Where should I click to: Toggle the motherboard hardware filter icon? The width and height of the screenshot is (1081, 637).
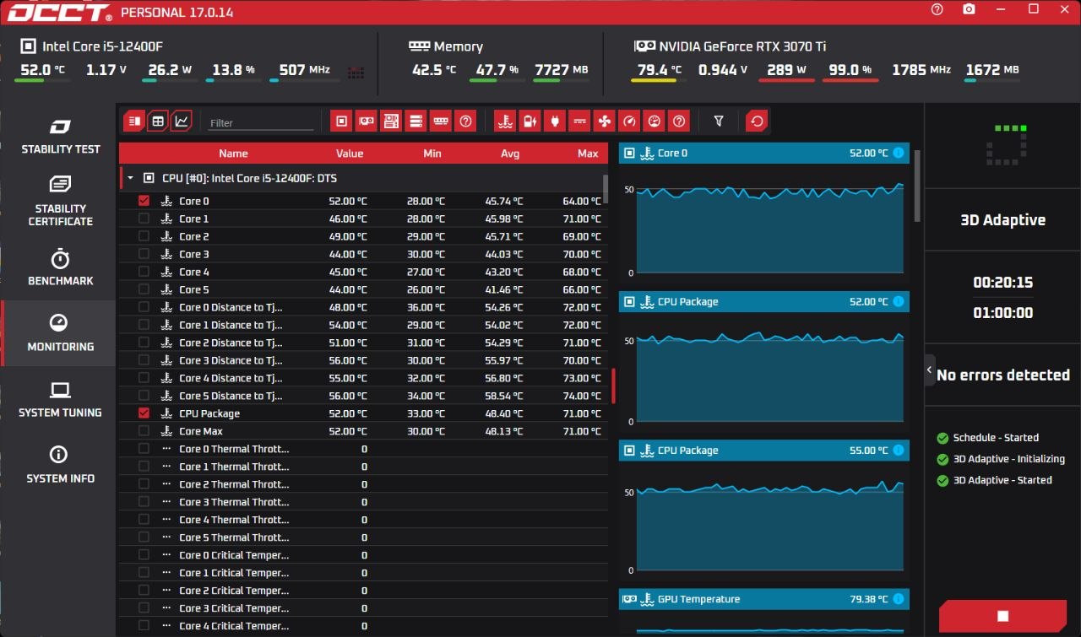[x=391, y=121]
